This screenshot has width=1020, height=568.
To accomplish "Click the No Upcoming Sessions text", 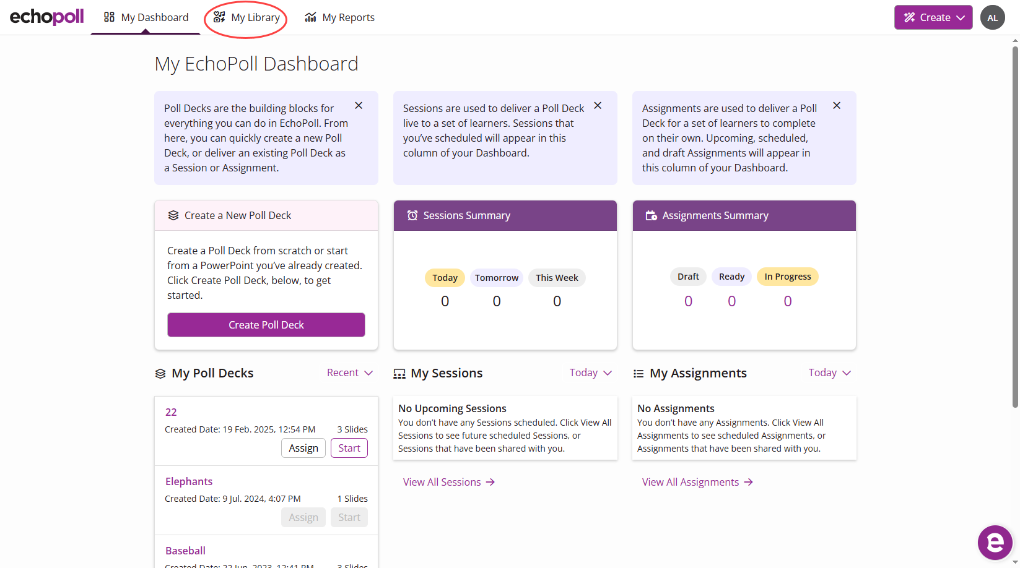I will (x=452, y=408).
